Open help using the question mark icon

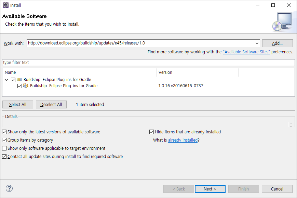9,188
